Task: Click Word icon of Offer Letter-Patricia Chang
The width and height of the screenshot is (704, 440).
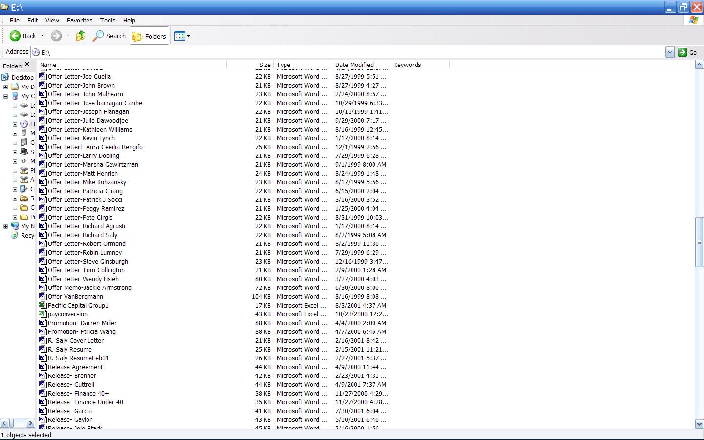Action: 43,191
